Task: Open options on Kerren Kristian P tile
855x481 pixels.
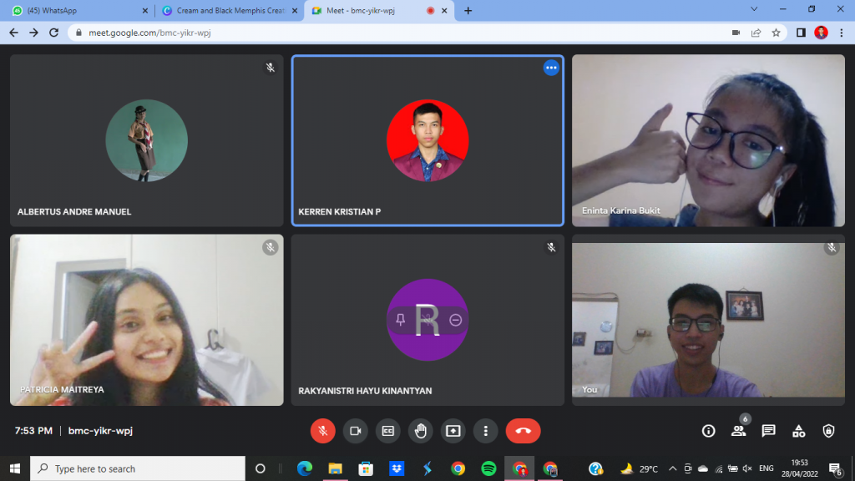Action: click(551, 68)
